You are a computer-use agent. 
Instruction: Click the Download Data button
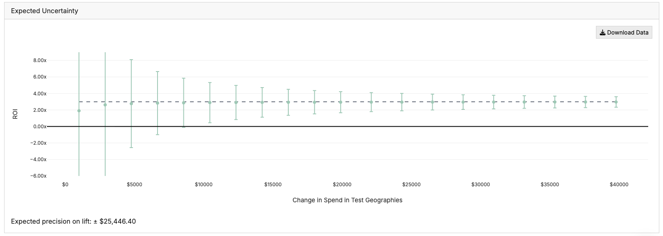point(624,32)
